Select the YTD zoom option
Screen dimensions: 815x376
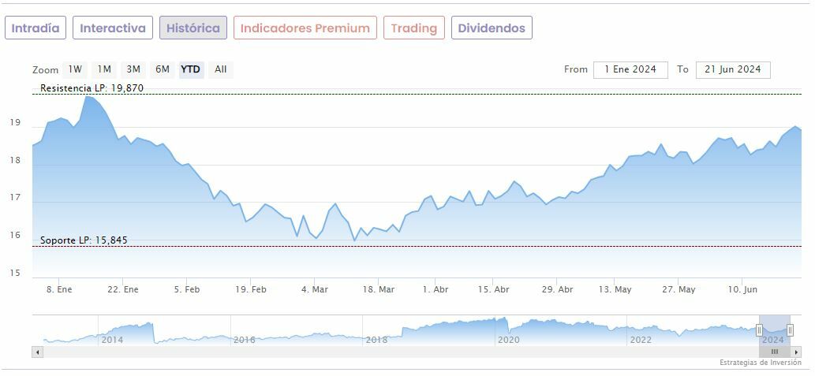(191, 69)
